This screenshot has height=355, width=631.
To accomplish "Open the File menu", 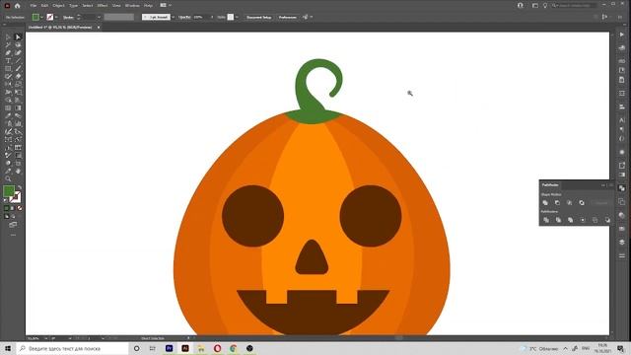I will pos(33,6).
